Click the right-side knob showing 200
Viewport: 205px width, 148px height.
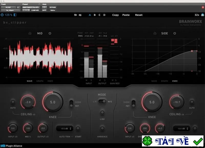pyautogui.click(x=145, y=128)
